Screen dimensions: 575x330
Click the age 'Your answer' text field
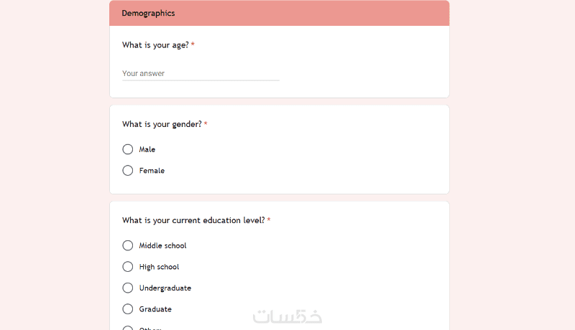(201, 73)
